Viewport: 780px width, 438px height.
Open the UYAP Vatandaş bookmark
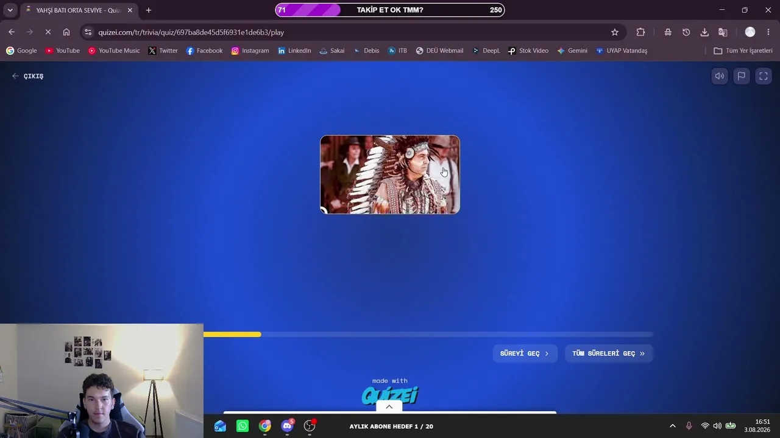click(x=622, y=50)
